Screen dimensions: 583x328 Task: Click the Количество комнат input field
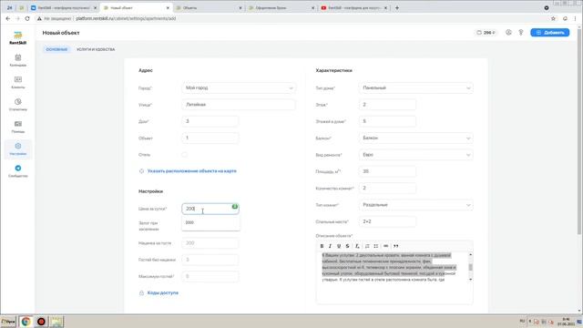tap(387, 189)
